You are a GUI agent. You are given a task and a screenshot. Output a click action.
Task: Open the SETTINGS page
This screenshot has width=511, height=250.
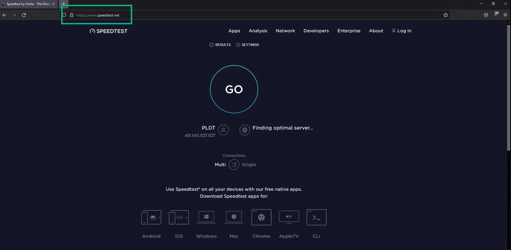247,45
